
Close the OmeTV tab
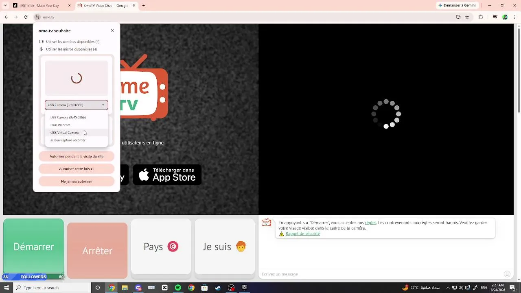(134, 6)
